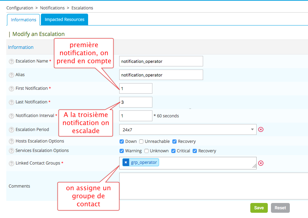This screenshot has height=218, width=308.
Task: Click help icon beside Linked Contact Groups
Action: point(11,163)
